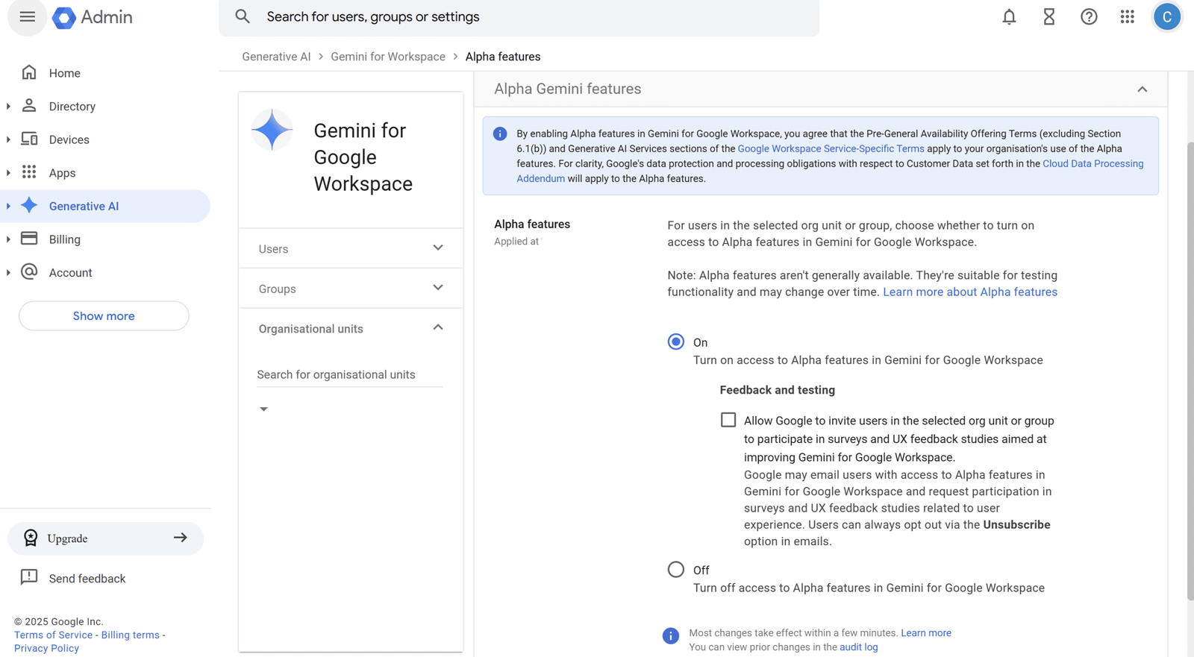Click the Account at-sign icon
1194x657 pixels.
(x=29, y=271)
